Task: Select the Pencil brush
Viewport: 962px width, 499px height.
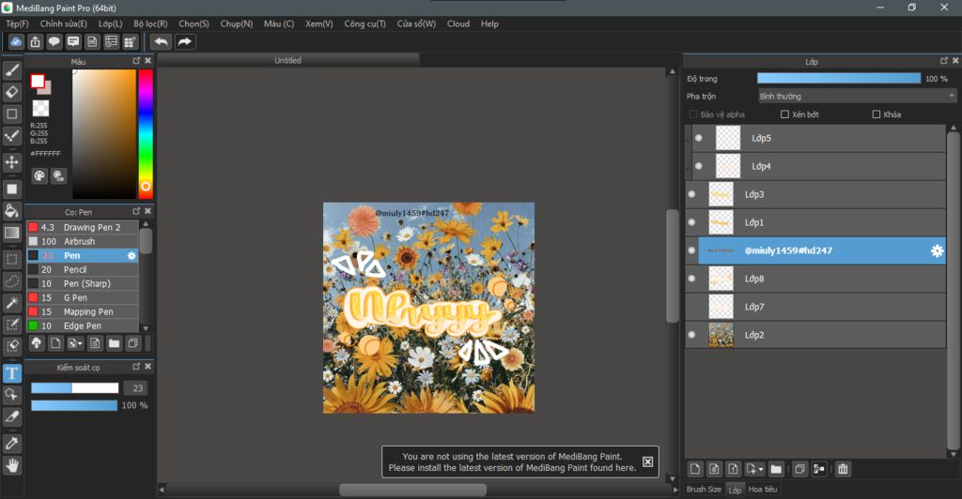Action: (83, 269)
